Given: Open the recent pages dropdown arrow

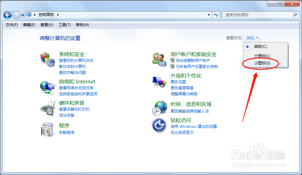Looking at the screenshot, I should click(23, 15).
